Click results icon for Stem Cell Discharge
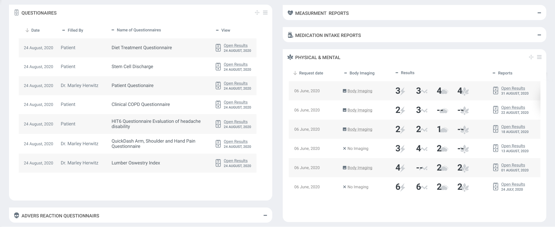 [x=218, y=67]
